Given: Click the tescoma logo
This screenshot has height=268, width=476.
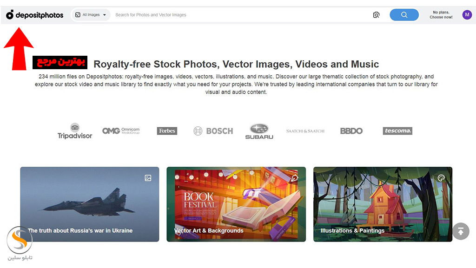Looking at the screenshot, I should (x=397, y=131).
